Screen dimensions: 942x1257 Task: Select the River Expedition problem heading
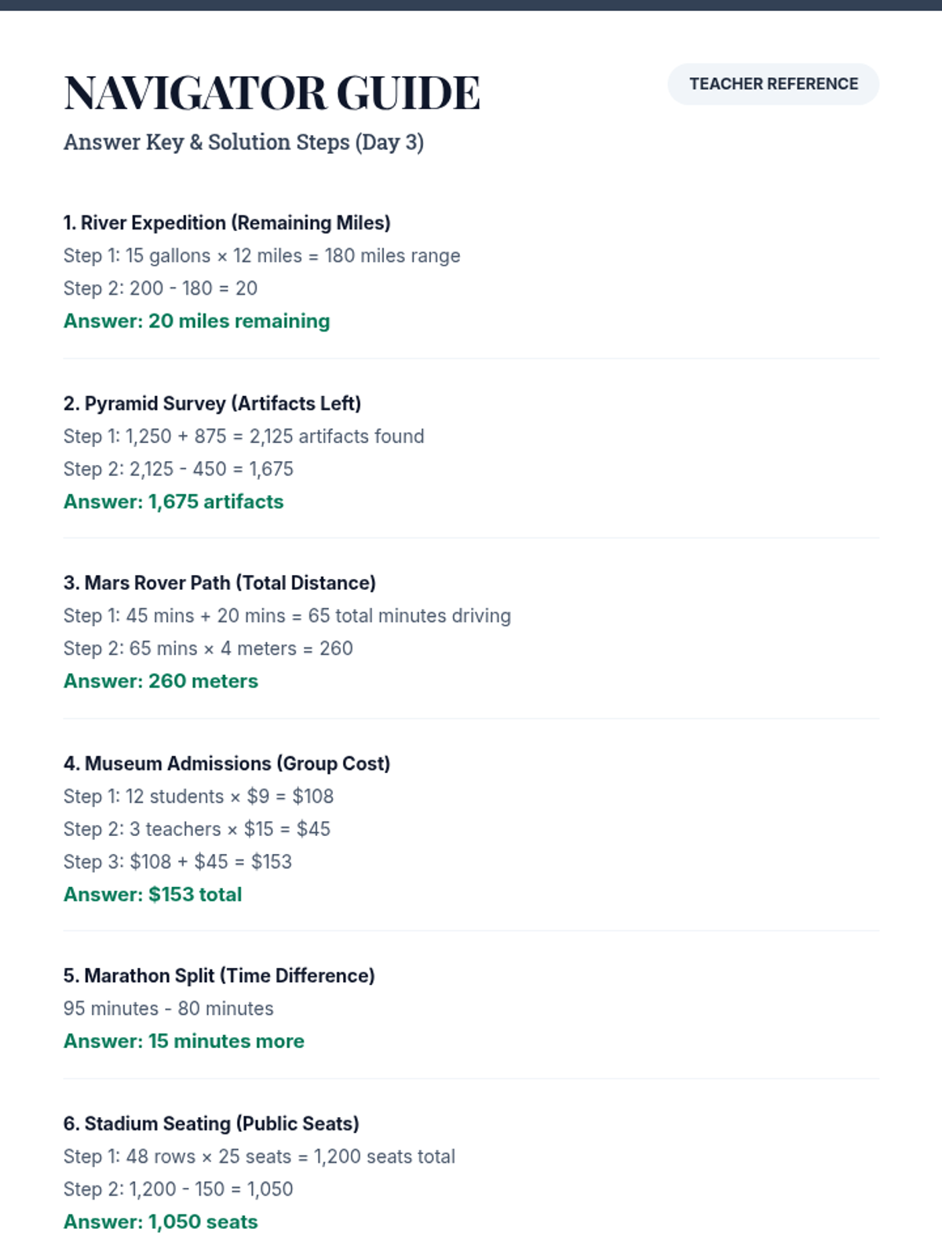[227, 223]
